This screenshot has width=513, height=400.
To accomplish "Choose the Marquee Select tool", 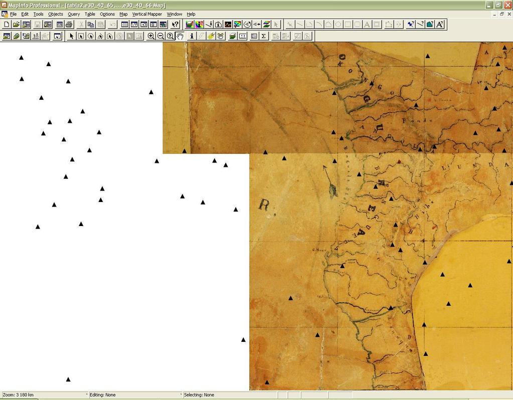I will coord(81,36).
